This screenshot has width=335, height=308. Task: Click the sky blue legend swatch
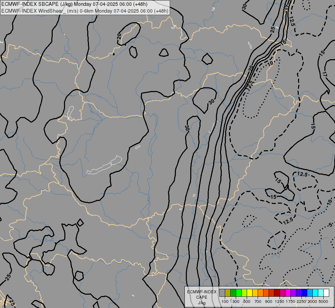pyautogui.click(x=310, y=293)
